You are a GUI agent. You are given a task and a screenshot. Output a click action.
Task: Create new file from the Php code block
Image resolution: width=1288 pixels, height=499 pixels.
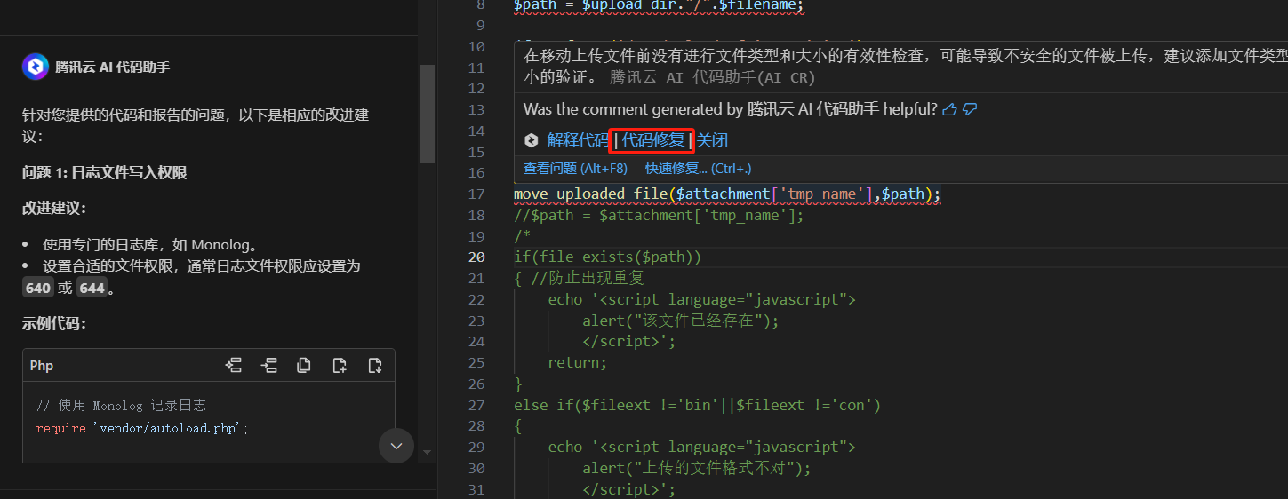(340, 365)
